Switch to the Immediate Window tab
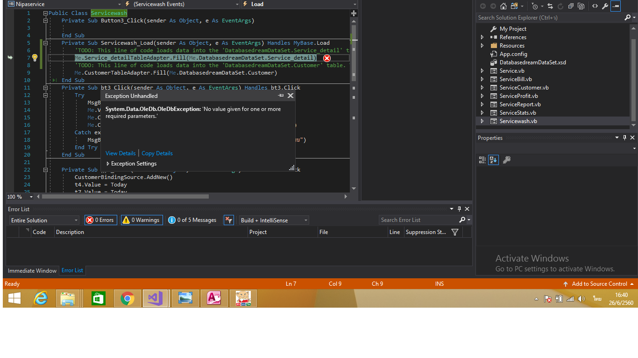This screenshot has height=358, width=638. coord(32,270)
